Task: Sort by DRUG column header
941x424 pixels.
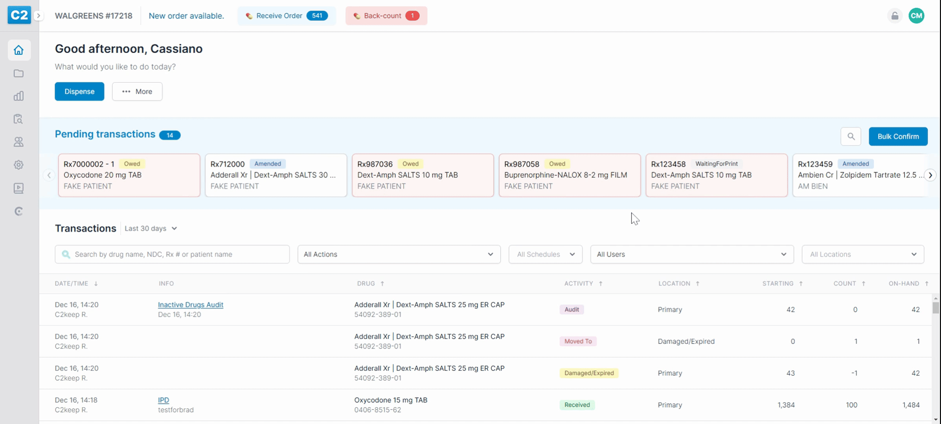Action: point(371,283)
